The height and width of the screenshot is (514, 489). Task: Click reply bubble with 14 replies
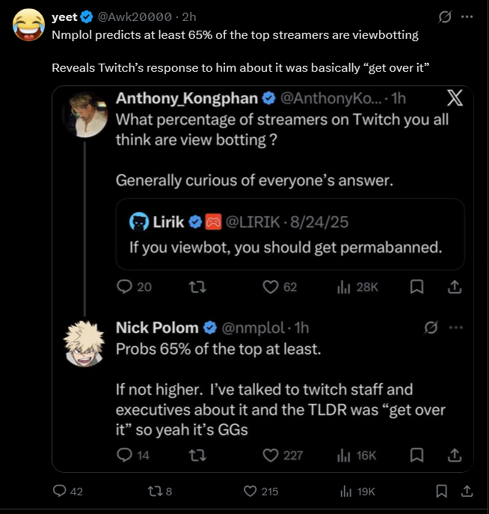[124, 455]
